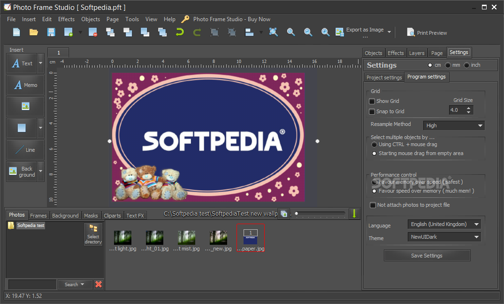Select the inch unit radio button

pyautogui.click(x=467, y=65)
